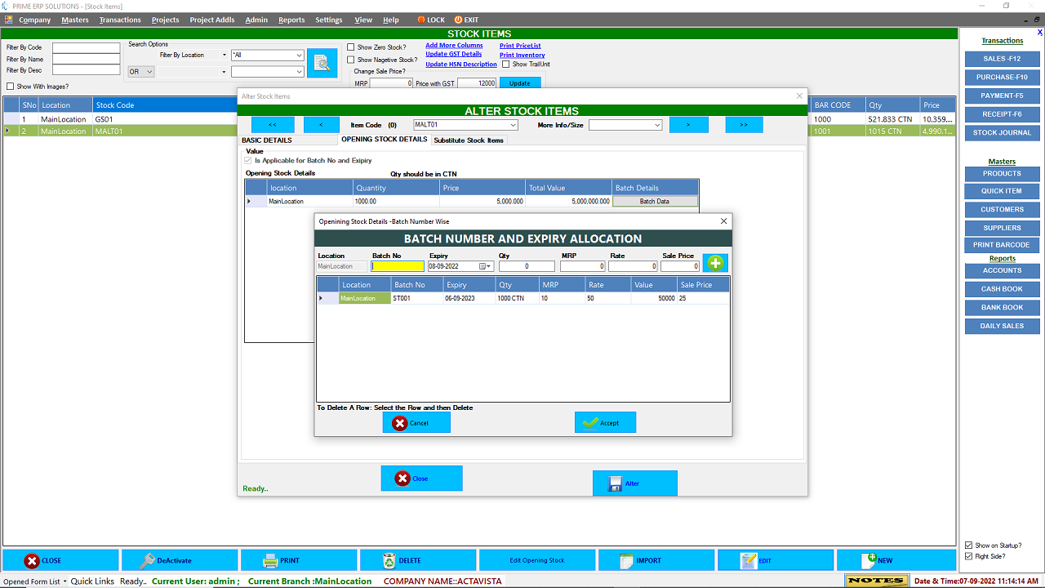Click the printer icon on PRINT
Image resolution: width=1045 pixels, height=588 pixels.
pos(270,561)
